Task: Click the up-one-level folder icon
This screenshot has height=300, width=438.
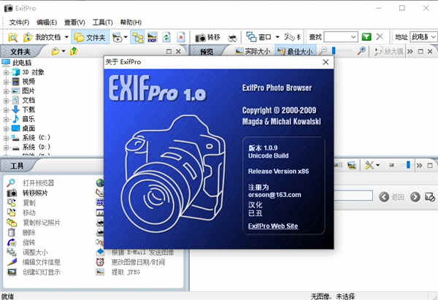Action: [74, 51]
